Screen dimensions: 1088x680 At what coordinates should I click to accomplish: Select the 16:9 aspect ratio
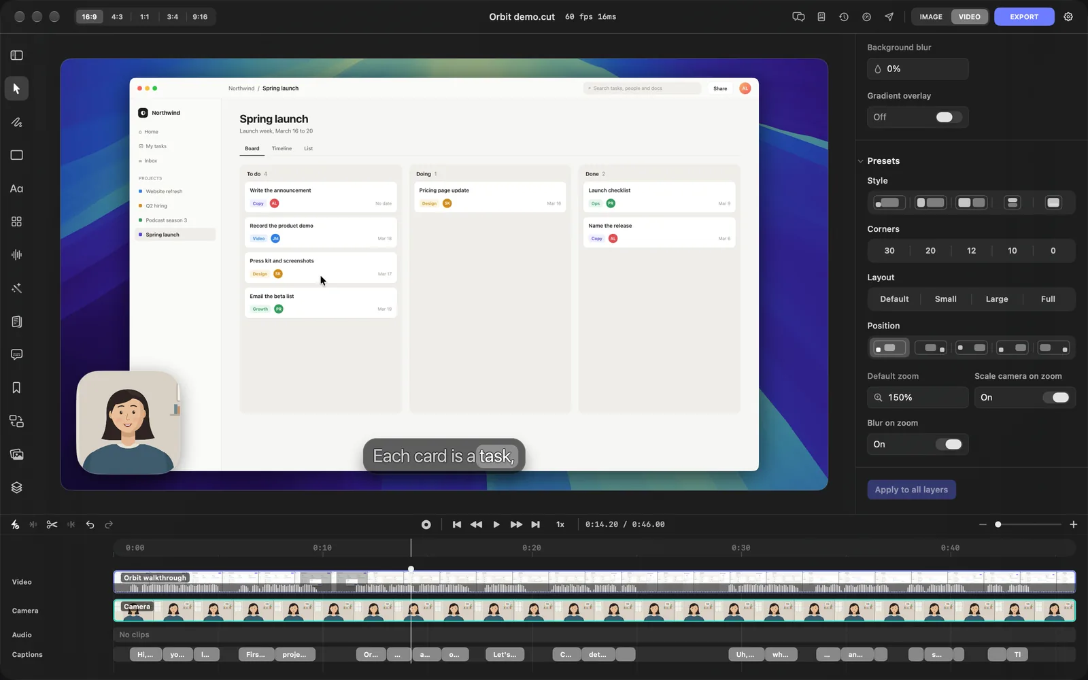coord(89,17)
